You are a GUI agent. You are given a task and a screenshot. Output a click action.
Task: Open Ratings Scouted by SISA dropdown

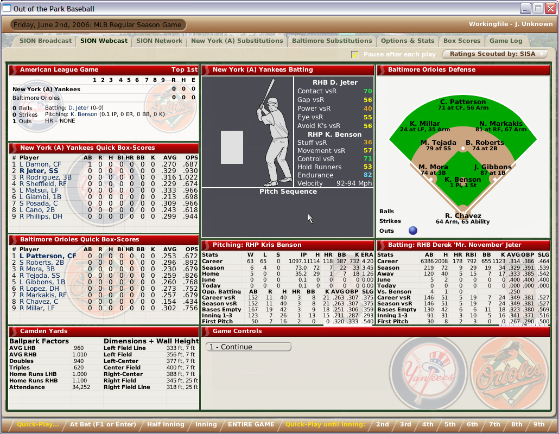495,54
